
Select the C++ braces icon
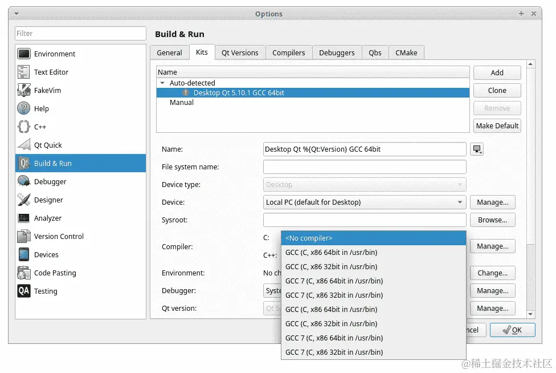point(24,127)
